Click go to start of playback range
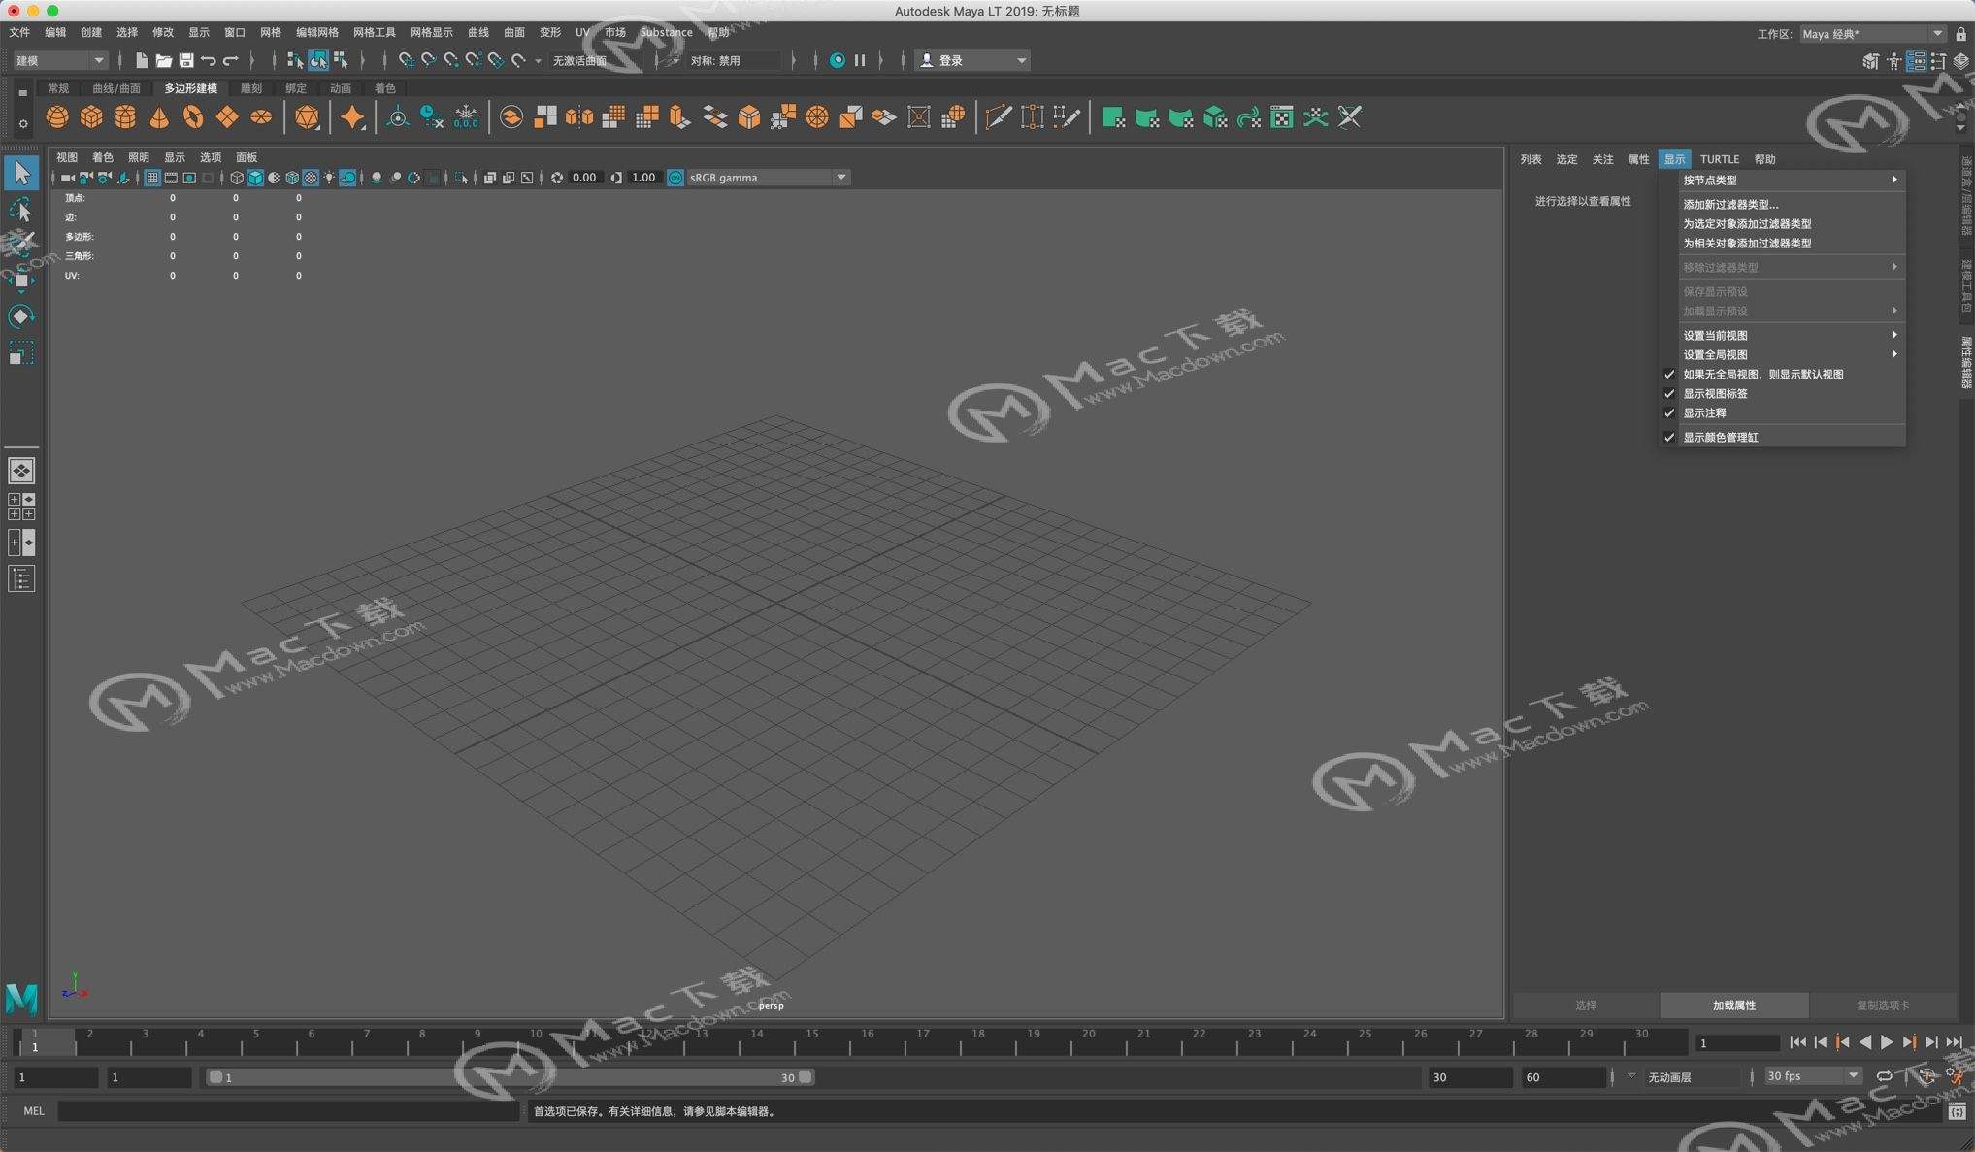The height and width of the screenshot is (1152, 1975). tap(1797, 1042)
